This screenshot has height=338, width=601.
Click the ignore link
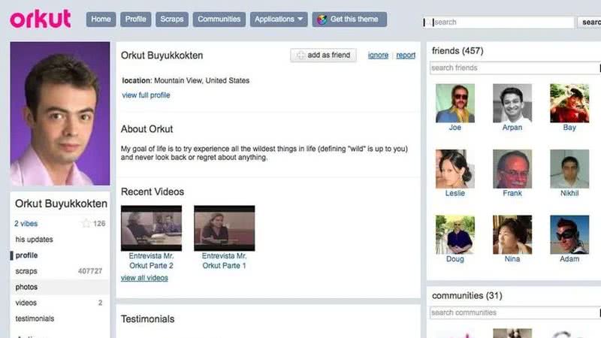[378, 55]
